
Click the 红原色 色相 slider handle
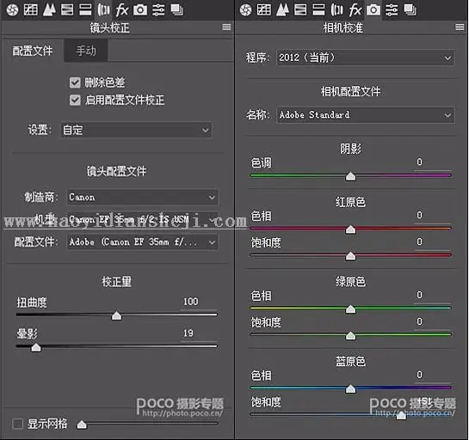click(350, 229)
